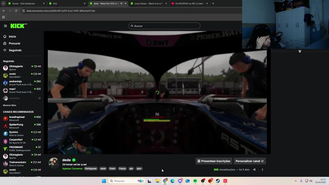329x185 pixels.
Task: Open a new browser tab
Action: tap(213, 4)
